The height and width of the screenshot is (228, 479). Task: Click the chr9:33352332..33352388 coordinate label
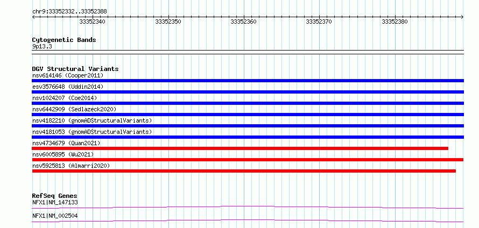pyautogui.click(x=69, y=12)
